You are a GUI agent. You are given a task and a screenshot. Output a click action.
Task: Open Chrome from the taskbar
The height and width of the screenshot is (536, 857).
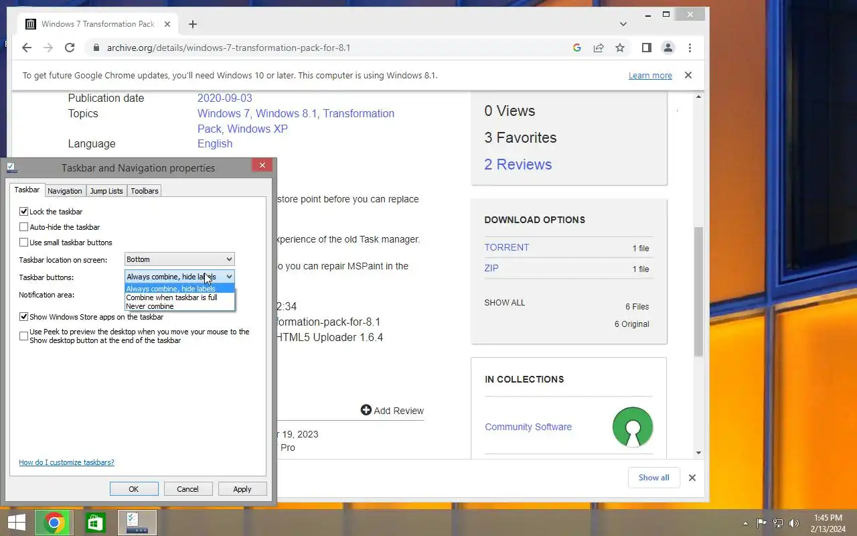[54, 523]
